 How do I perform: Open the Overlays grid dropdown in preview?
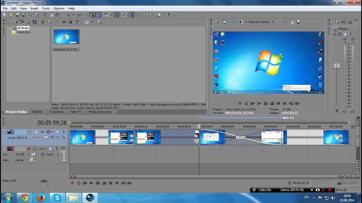pyautogui.click(x=285, y=22)
